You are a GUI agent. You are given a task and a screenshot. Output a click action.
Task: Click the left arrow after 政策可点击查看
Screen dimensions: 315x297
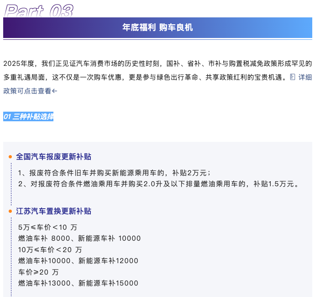pos(55,91)
